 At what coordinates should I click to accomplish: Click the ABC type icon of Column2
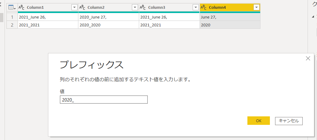[82, 8]
